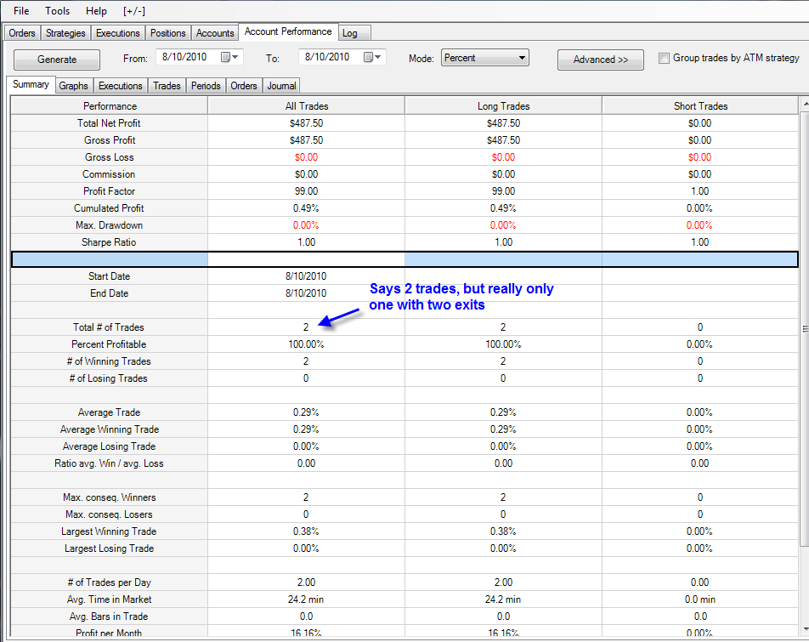Click the Start Date row label
The width and height of the screenshot is (809, 642).
tap(109, 276)
